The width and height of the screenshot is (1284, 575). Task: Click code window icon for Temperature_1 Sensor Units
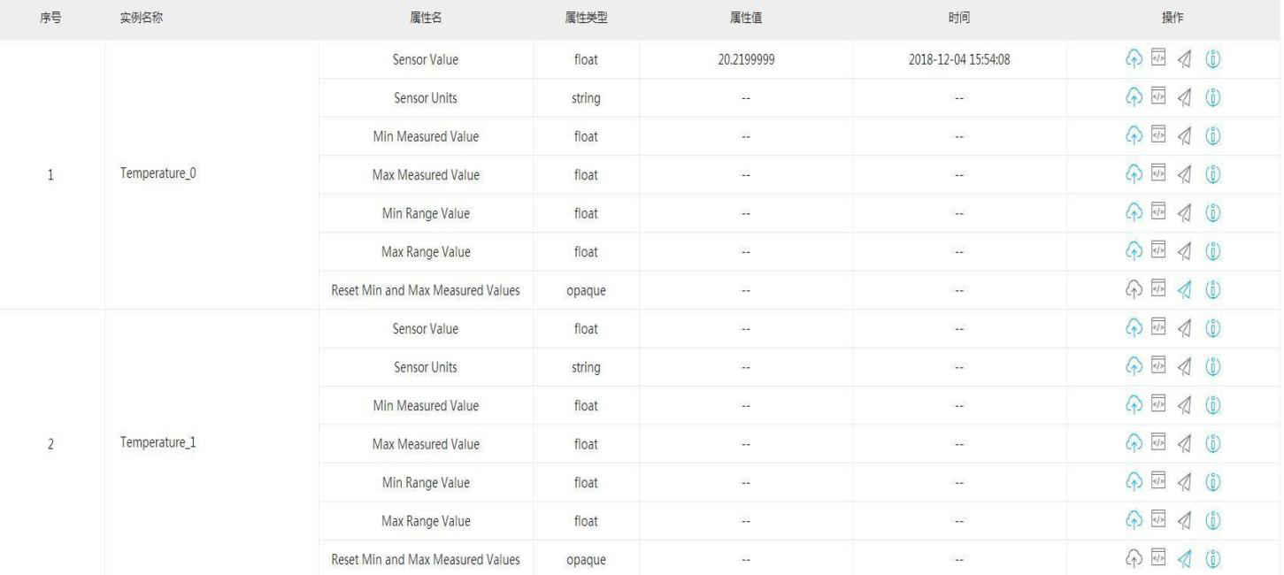pyautogui.click(x=1158, y=367)
